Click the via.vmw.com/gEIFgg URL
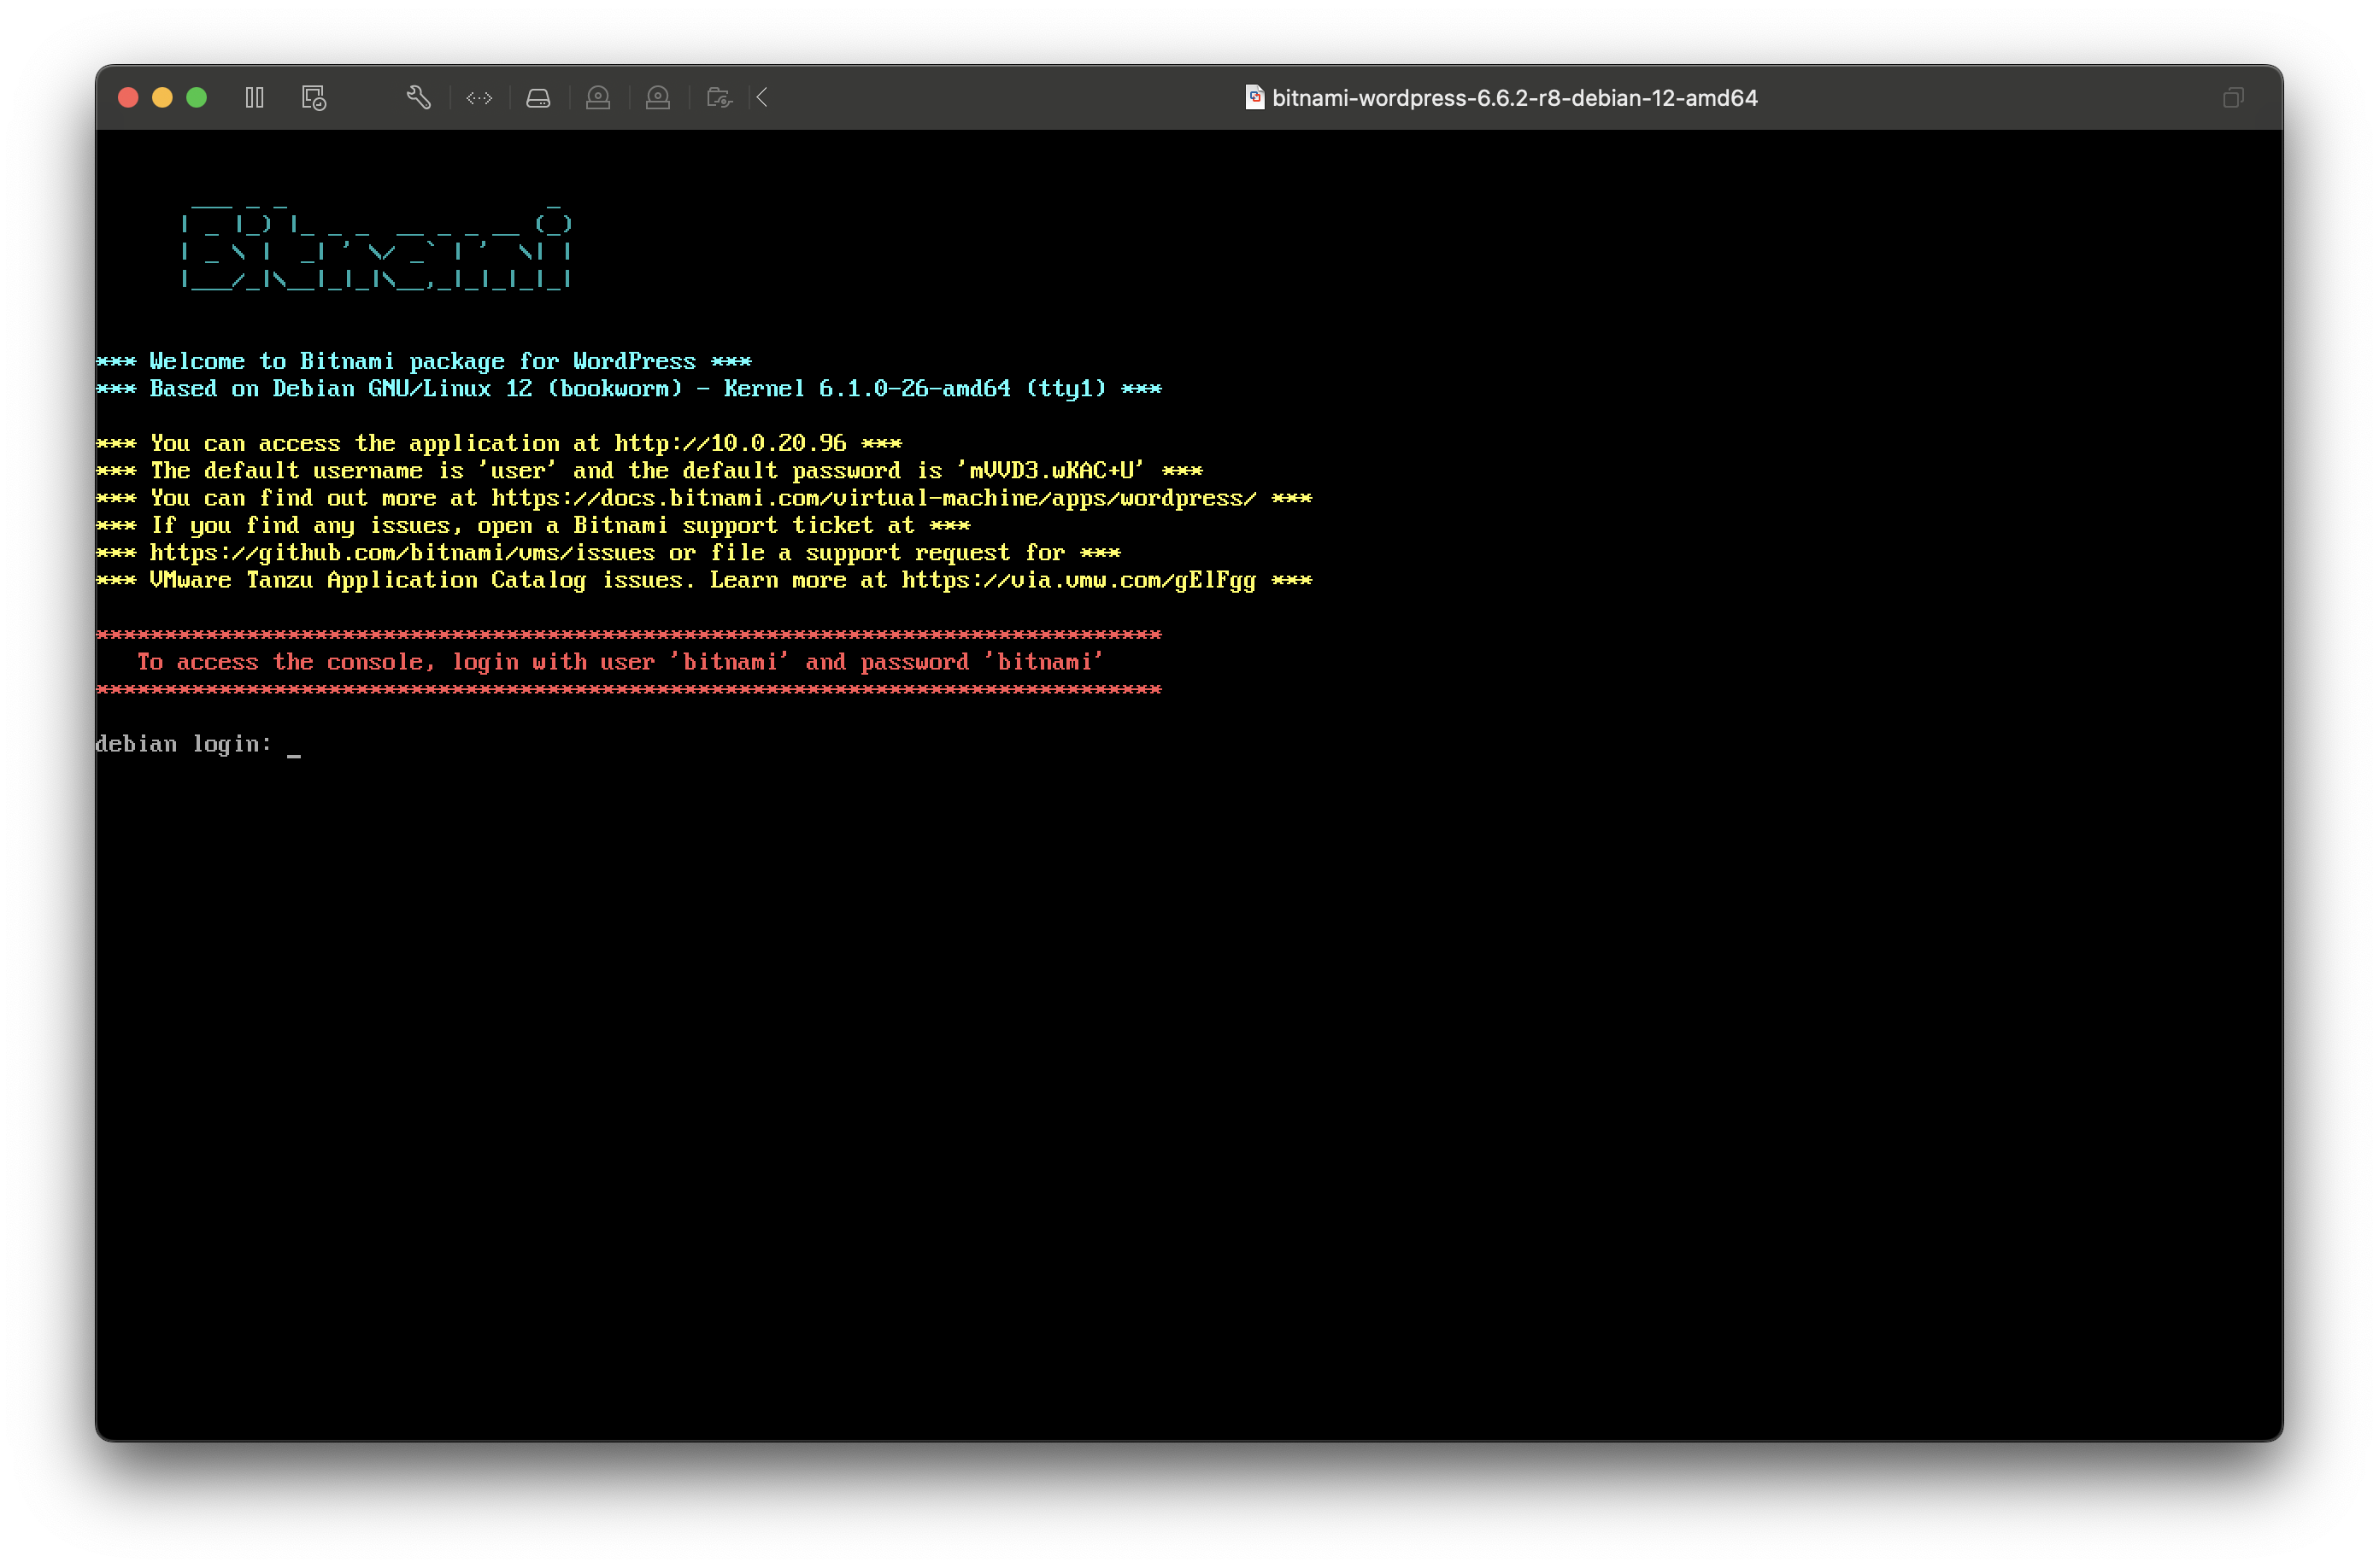Screen dimensions: 2379x1568 coord(1078,580)
